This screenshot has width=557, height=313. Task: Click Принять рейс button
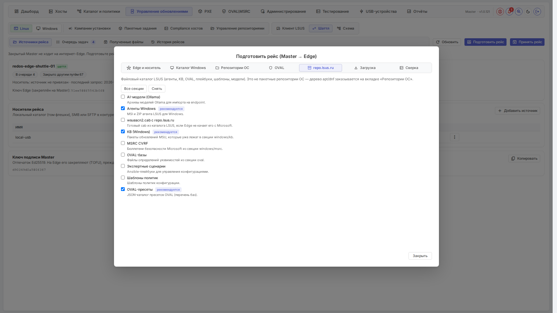coord(527,42)
